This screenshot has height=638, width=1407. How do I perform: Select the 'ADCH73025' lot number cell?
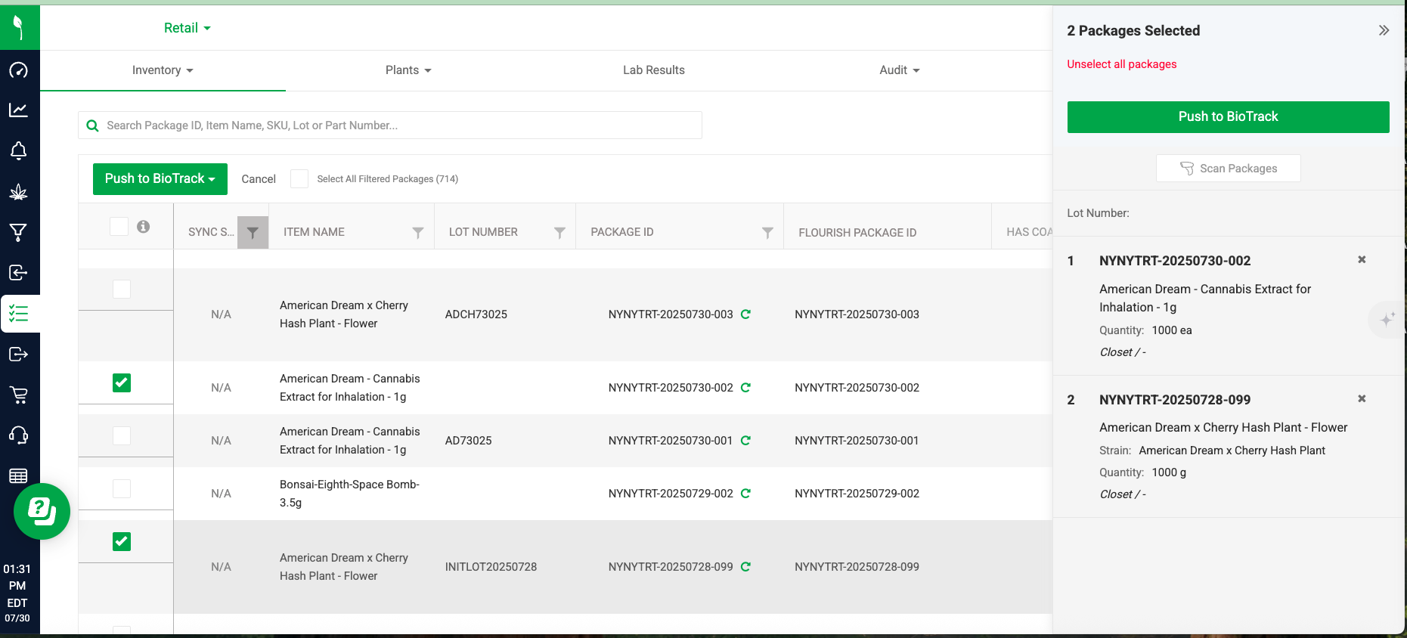pyautogui.click(x=476, y=314)
